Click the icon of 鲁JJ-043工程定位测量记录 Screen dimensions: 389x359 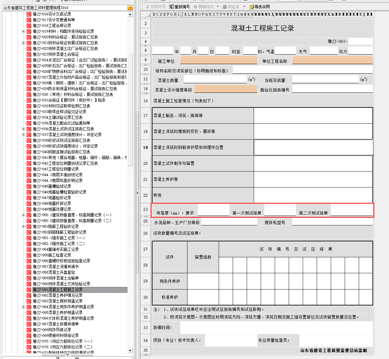click(x=29, y=169)
